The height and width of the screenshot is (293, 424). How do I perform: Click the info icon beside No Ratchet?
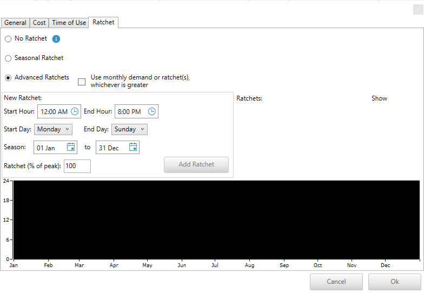click(56, 39)
